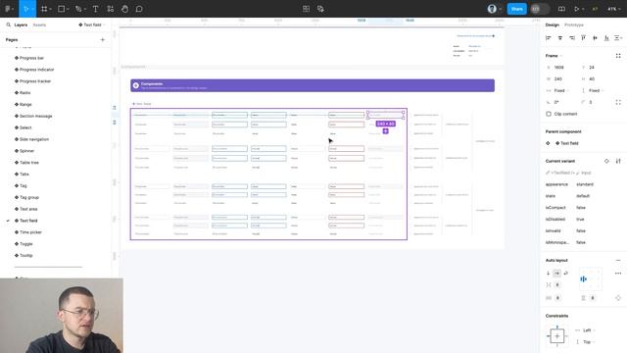Open auto layout advanced options (three dots)

[x=618, y=274]
